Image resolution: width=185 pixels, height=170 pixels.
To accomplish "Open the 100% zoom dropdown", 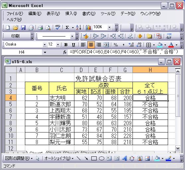I will point(109,28).
